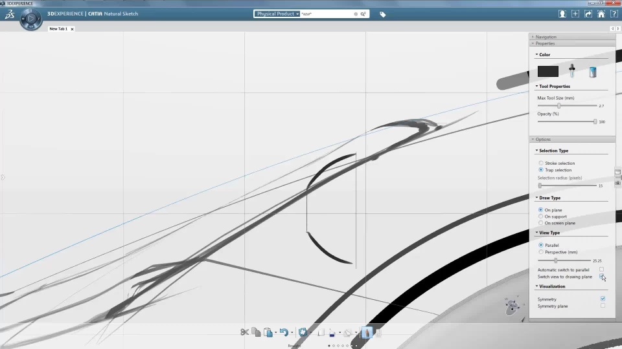
Task: Select Perspective (mm) view type
Action: (x=540, y=251)
